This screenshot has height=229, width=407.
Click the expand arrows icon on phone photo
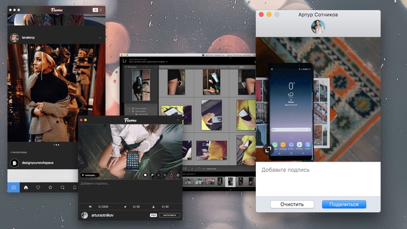pyautogui.click(x=268, y=150)
